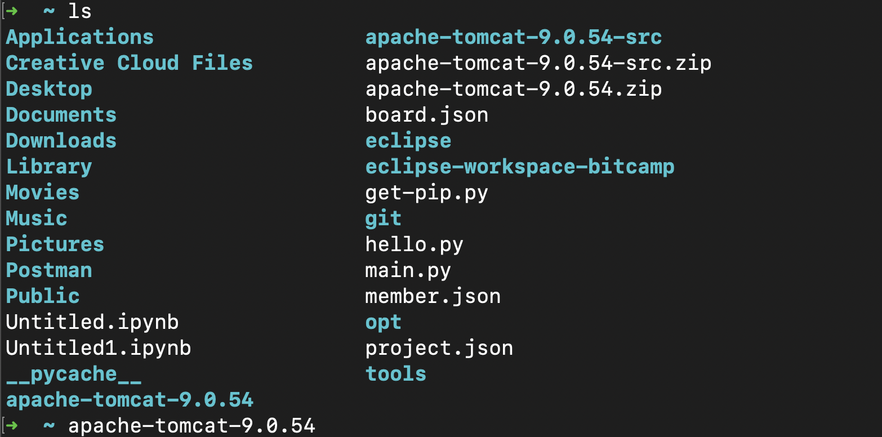
Task: Click the tools directory entry
Action: coord(396,374)
